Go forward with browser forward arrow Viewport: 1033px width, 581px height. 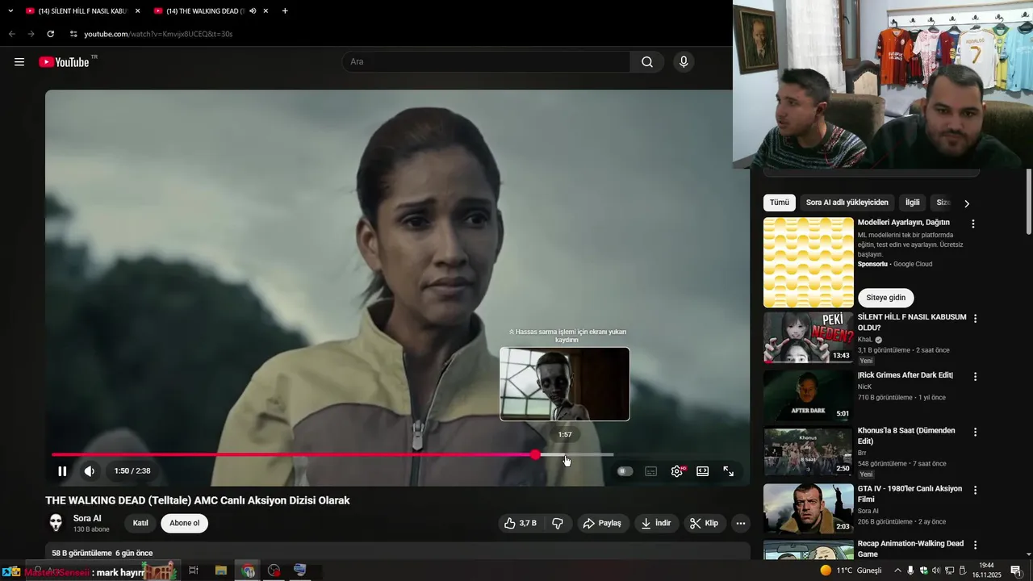click(31, 34)
